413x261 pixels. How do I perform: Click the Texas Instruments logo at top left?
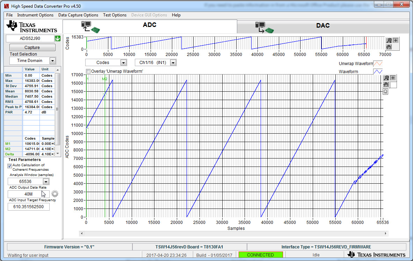[x=31, y=26]
